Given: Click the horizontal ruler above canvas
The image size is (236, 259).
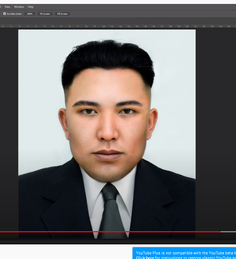Looking at the screenshot, I should pyautogui.click(x=118, y=26).
